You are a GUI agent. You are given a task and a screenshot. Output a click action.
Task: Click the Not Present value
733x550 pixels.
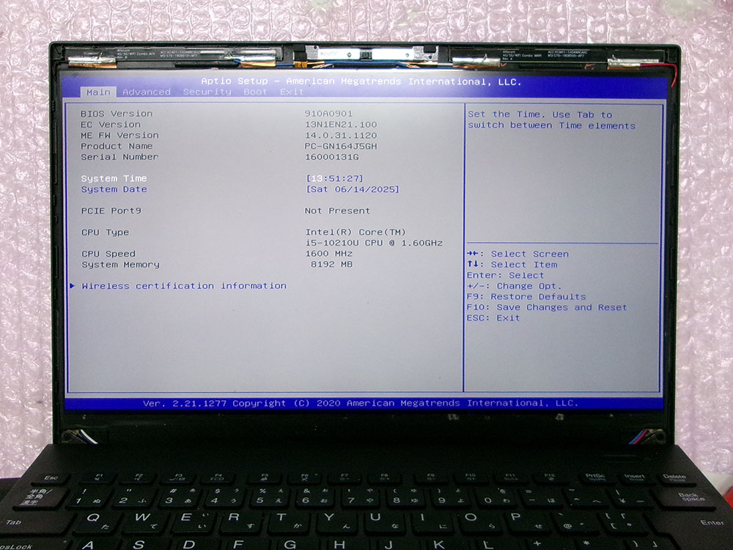point(337,211)
